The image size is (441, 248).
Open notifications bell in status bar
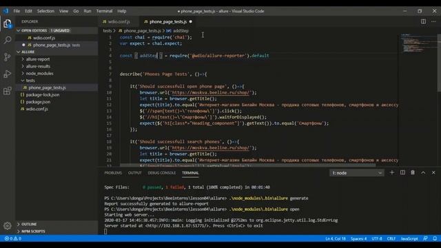coord(435,238)
